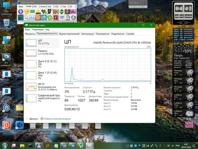Viewport: 198px width, 149px height.
Task: Open the RH icon in Easy Launcher
Action: coord(55,12)
